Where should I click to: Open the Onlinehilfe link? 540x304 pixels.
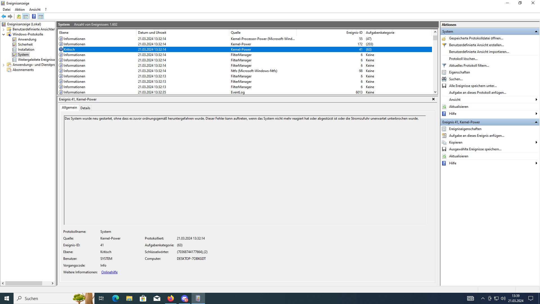tap(109, 272)
